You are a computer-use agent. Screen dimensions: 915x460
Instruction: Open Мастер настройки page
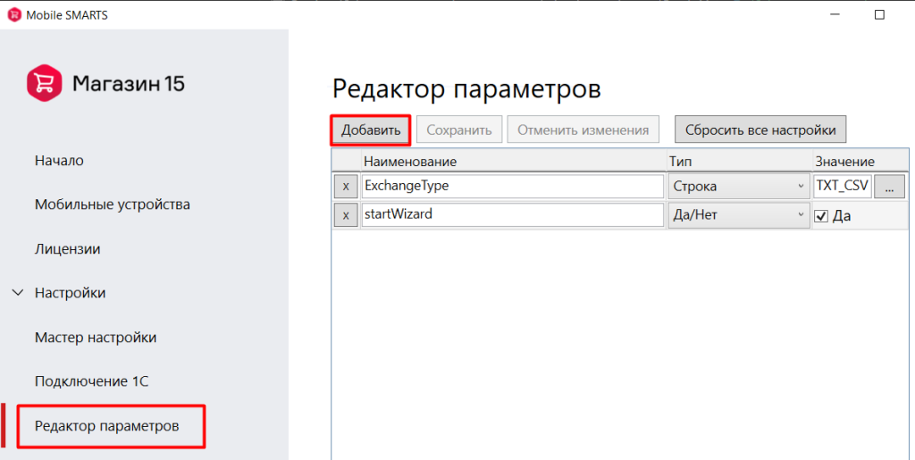click(x=96, y=338)
